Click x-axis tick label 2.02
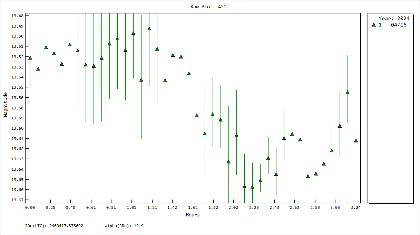 (x=234, y=207)
